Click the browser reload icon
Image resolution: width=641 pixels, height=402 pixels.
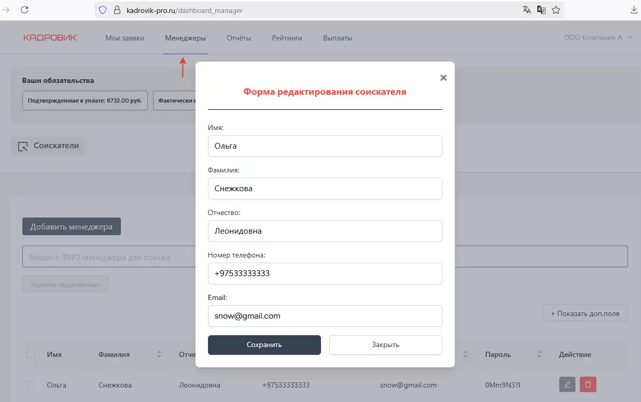(24, 10)
